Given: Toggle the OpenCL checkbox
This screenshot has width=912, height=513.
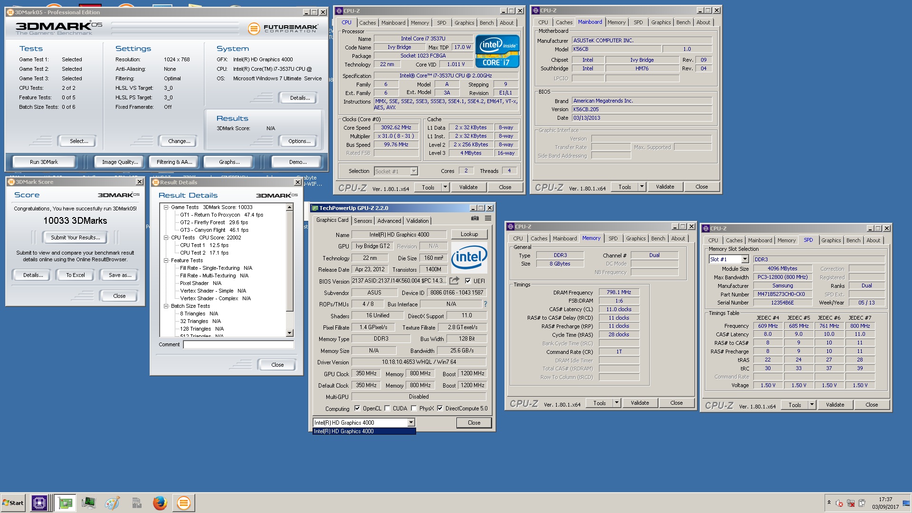Looking at the screenshot, I should click(x=357, y=408).
